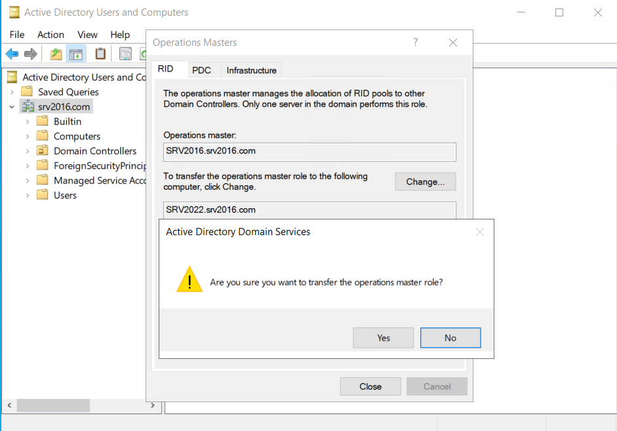The height and width of the screenshot is (431, 617).
Task: Switch to the Infrastructure tab
Action: 251,70
